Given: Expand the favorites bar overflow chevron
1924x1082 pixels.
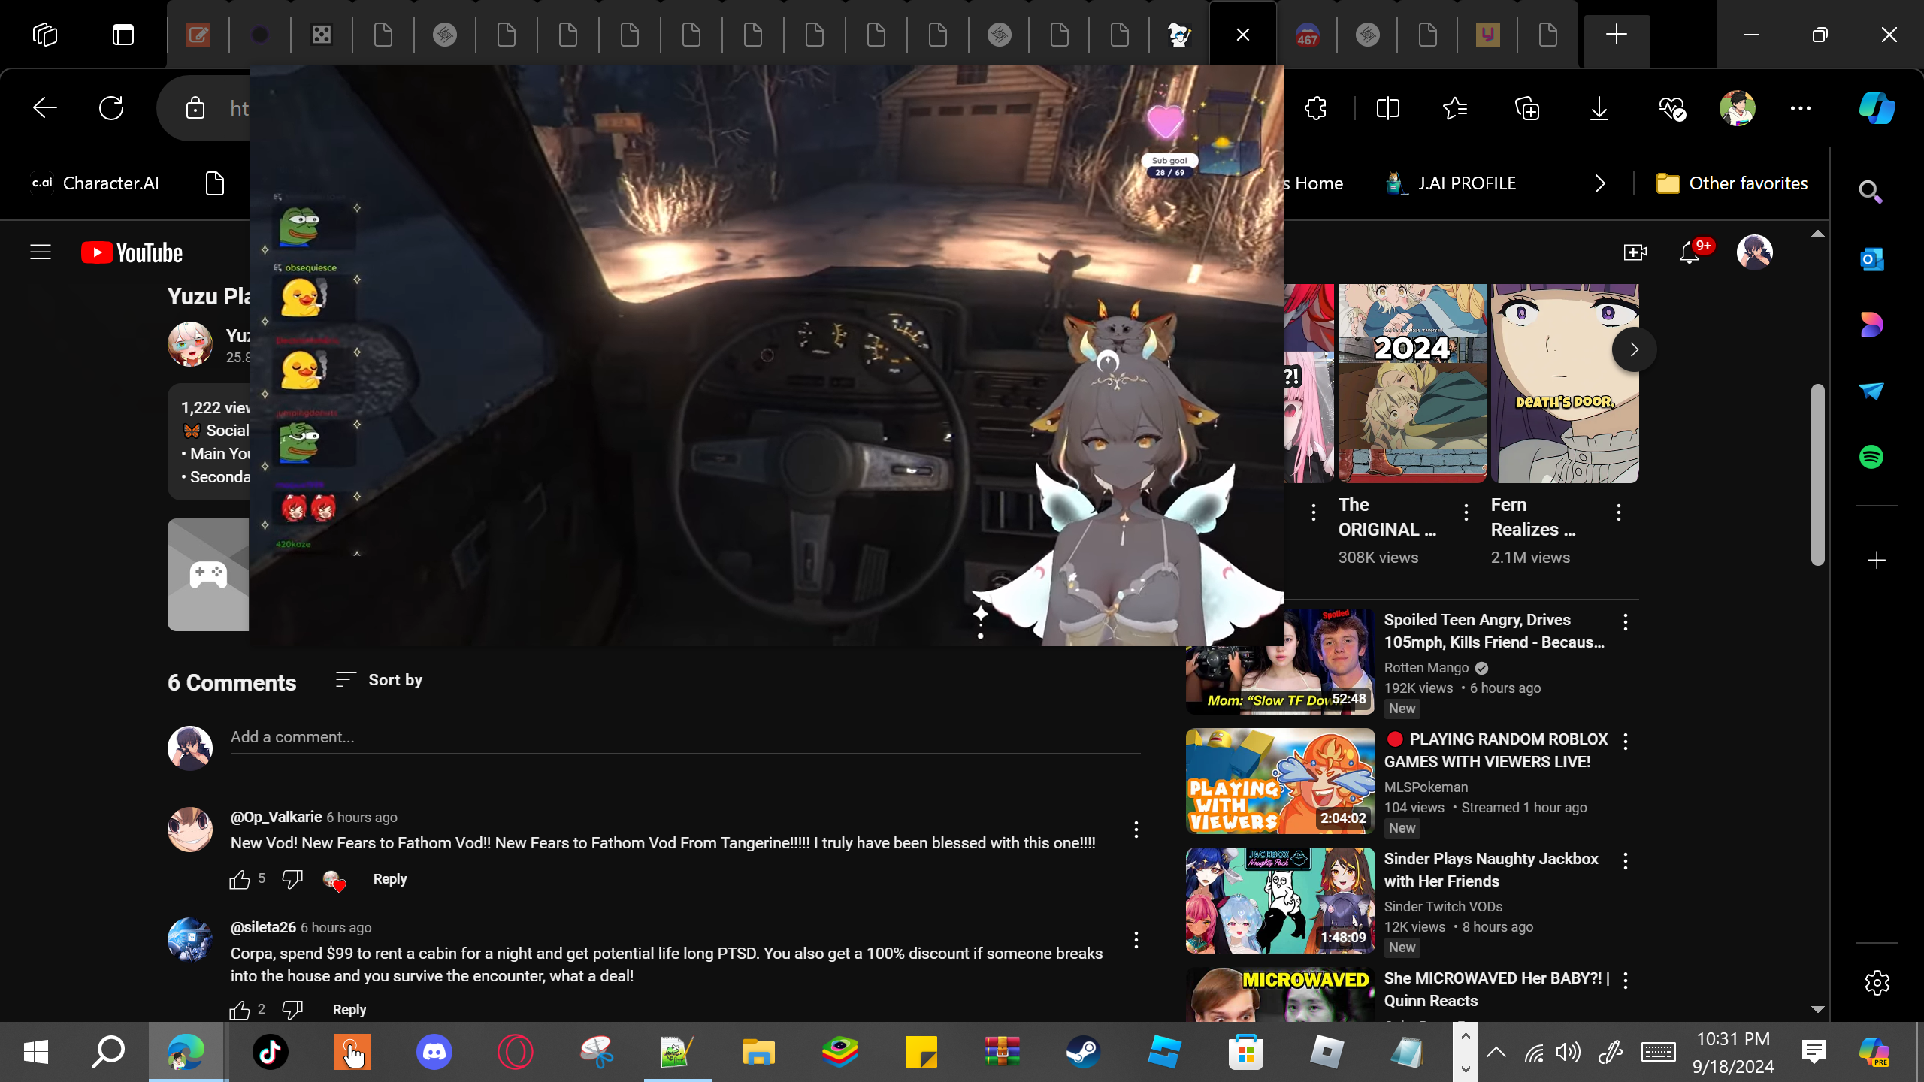Looking at the screenshot, I should (x=1600, y=183).
